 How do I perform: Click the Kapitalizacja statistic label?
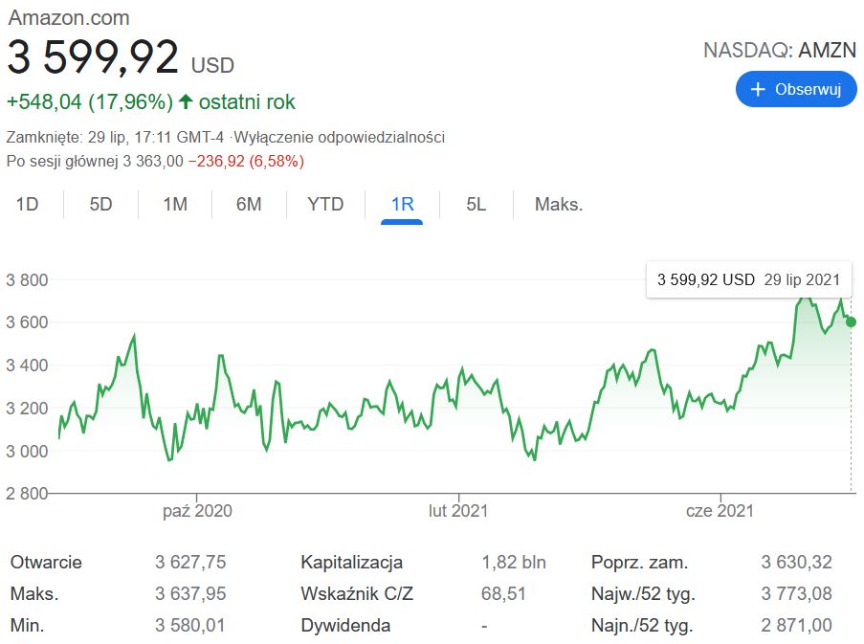tap(351, 562)
